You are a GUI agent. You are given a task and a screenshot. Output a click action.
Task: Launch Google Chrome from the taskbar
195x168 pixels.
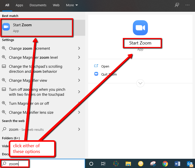pyautogui.click(x=165, y=164)
